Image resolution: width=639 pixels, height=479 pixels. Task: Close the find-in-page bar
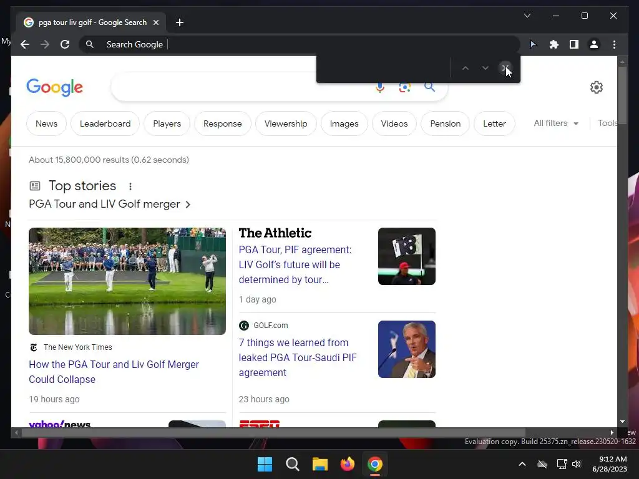(505, 68)
